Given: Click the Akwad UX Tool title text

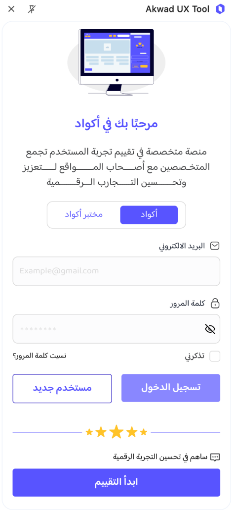Looking at the screenshot, I should 177,9.
